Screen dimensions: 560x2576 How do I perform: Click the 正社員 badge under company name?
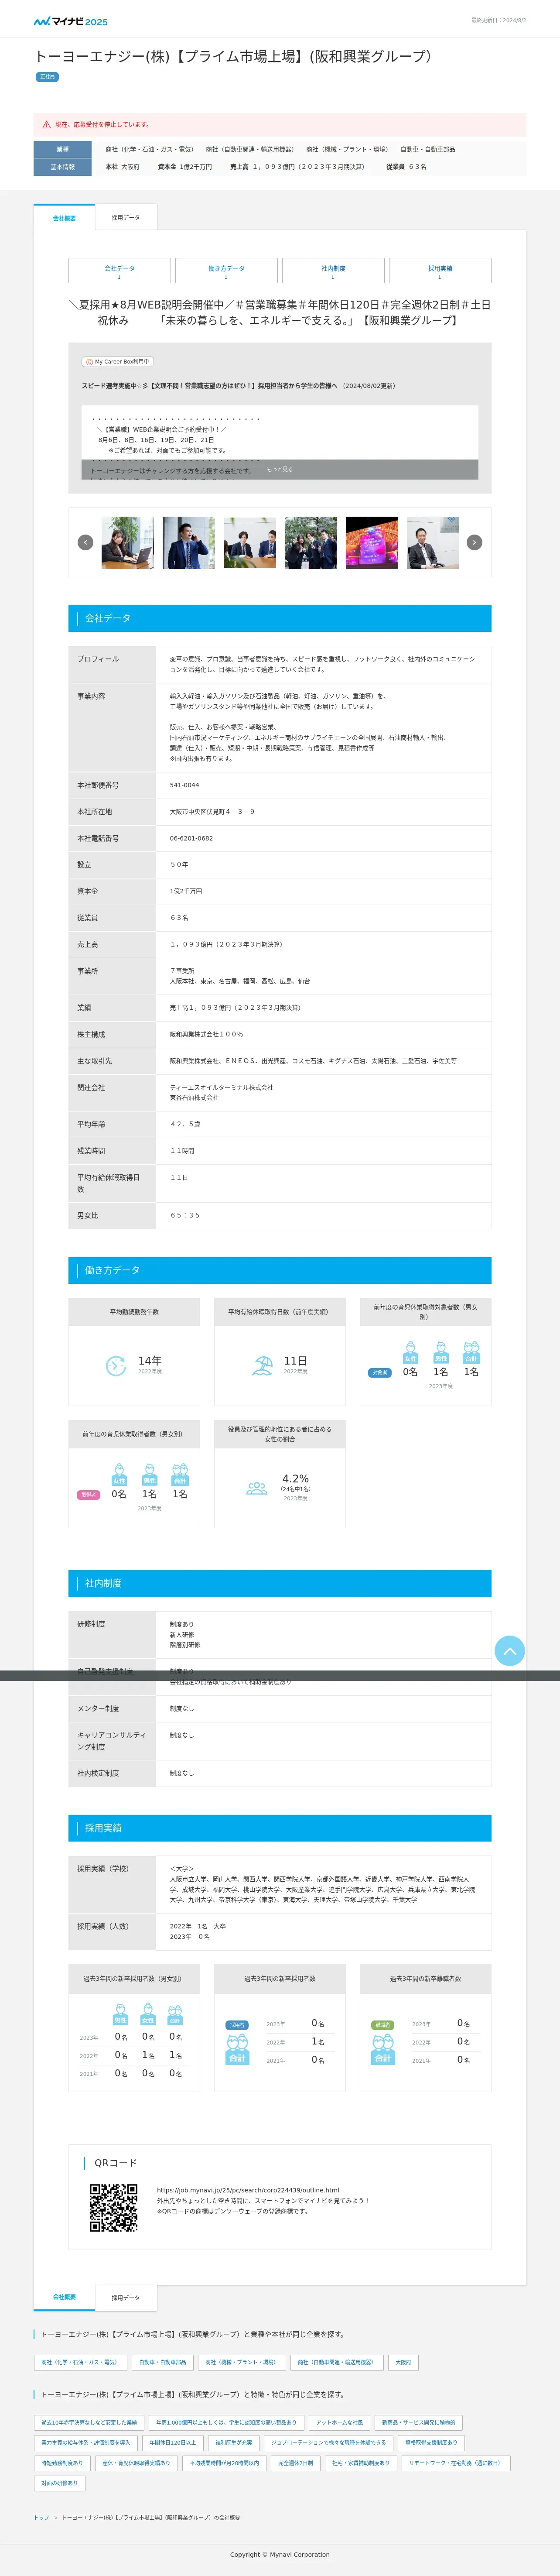(x=47, y=77)
